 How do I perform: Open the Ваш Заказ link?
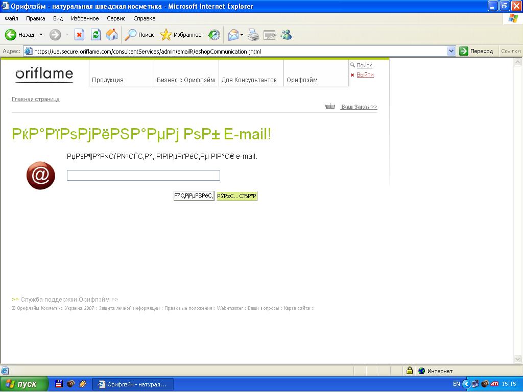(359, 107)
